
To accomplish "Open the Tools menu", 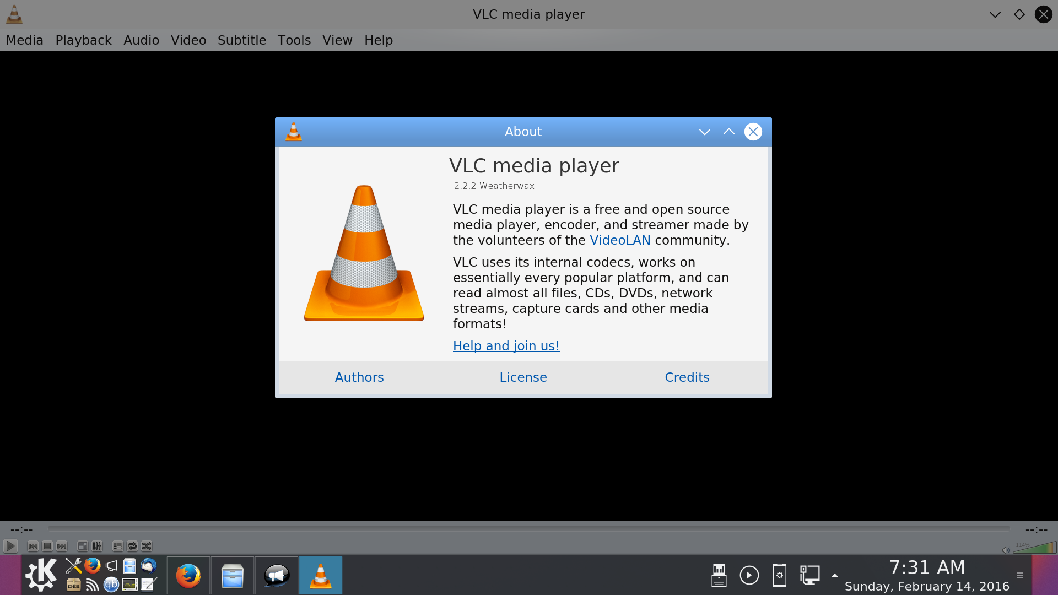I will [294, 40].
